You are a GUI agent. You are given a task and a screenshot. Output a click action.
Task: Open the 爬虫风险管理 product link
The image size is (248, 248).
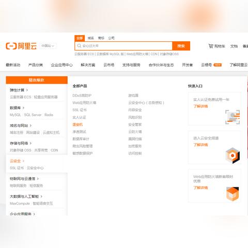point(83,146)
